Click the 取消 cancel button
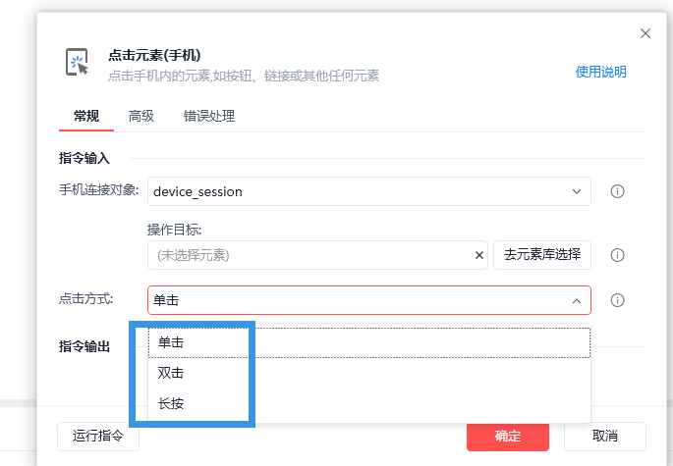 click(x=605, y=437)
